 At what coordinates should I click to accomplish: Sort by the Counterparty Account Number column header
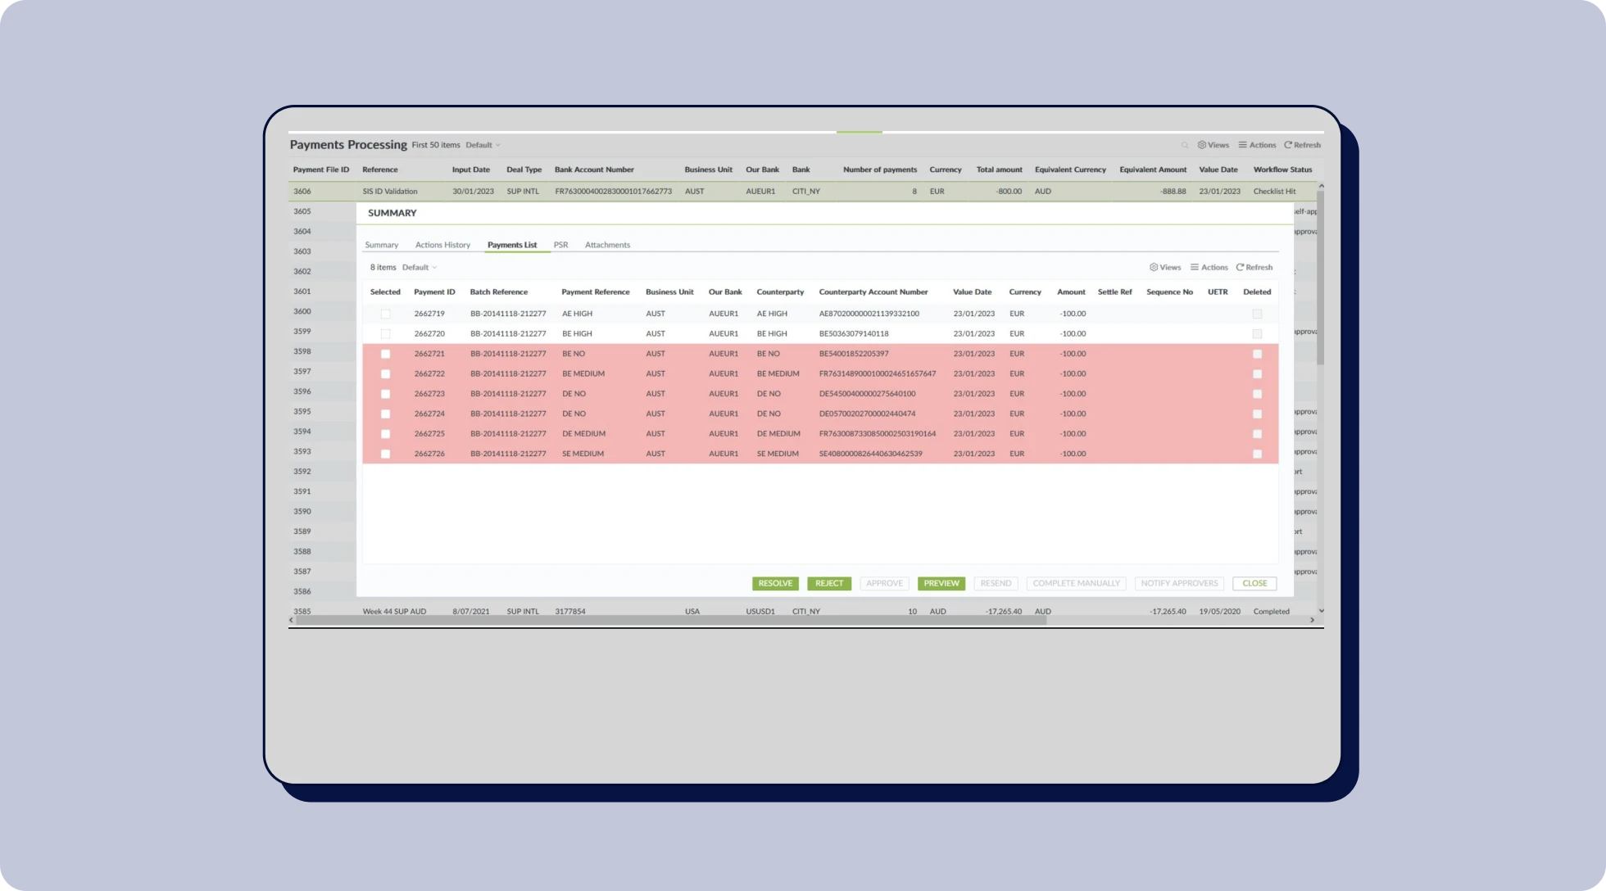[873, 292]
